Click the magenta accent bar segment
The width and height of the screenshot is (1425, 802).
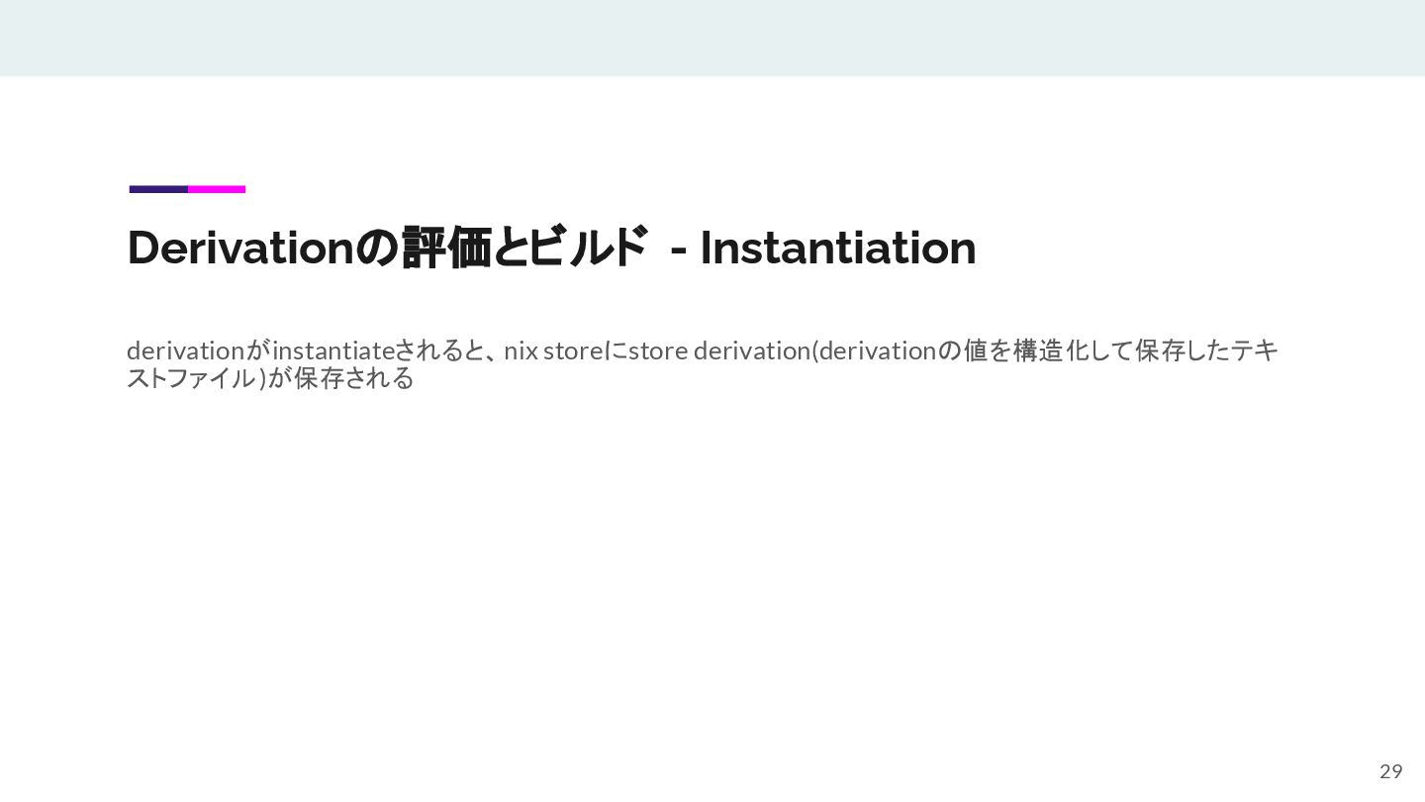pos(217,189)
